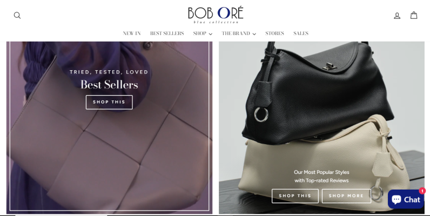Expand the SHOP menu chevron
Image resolution: width=430 pixels, height=216 pixels.
(210, 34)
